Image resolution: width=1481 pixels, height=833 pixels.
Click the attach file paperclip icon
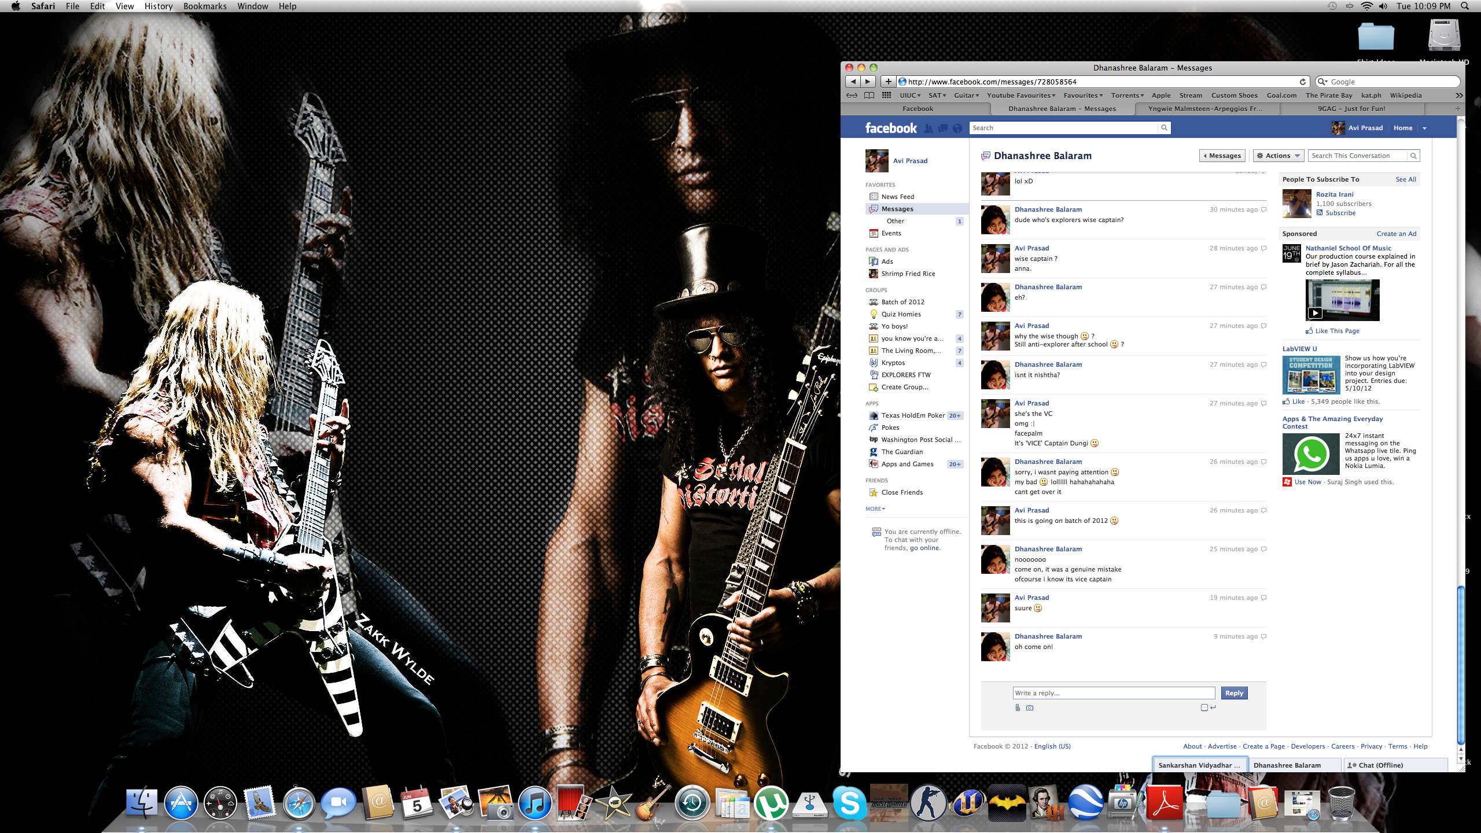pyautogui.click(x=1018, y=707)
